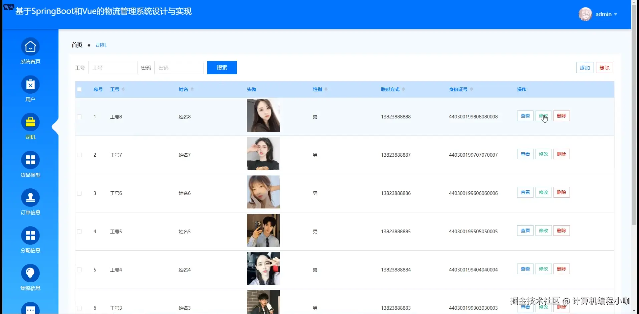Click ID number 440300199707070007
Image resolution: width=639 pixels, height=314 pixels.
coord(473,155)
